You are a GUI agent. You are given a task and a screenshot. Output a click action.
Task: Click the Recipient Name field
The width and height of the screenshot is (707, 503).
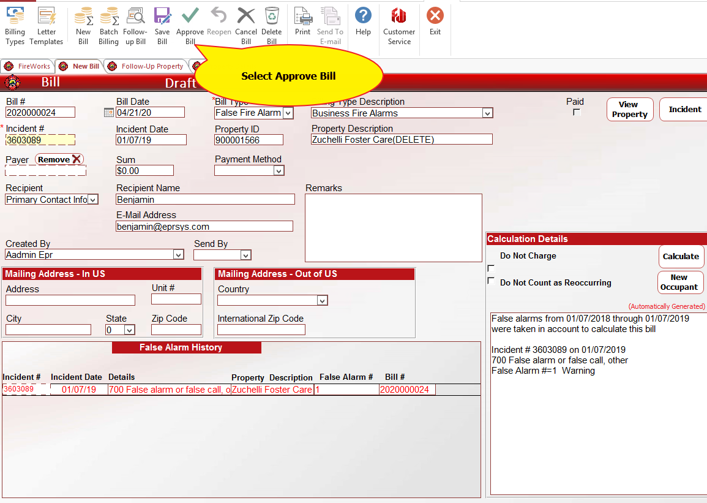(205, 199)
